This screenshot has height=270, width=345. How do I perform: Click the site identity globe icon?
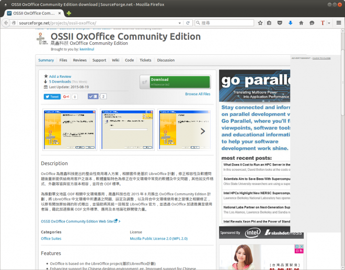click(x=14, y=23)
